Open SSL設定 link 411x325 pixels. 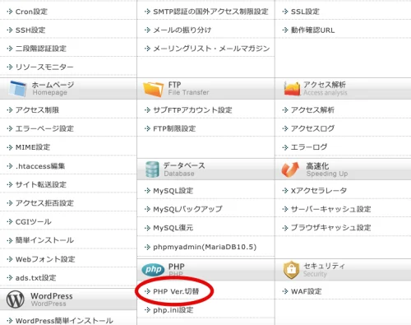click(x=305, y=12)
